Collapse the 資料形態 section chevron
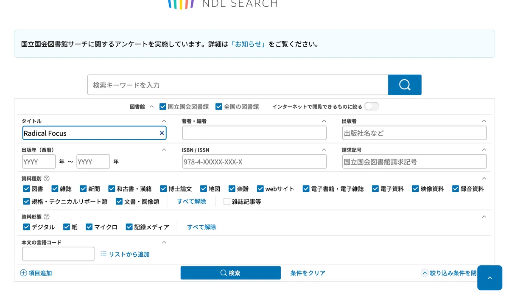The image size is (509, 297). tap(484, 217)
